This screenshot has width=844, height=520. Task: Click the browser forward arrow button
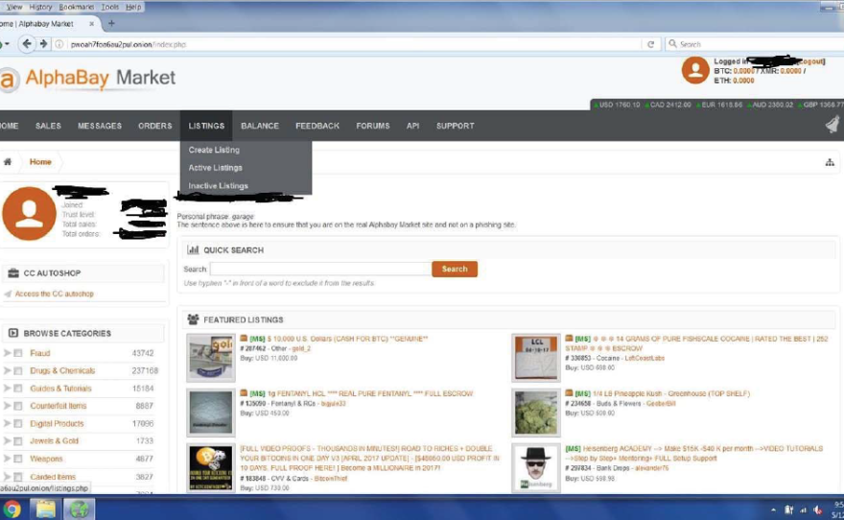[43, 44]
